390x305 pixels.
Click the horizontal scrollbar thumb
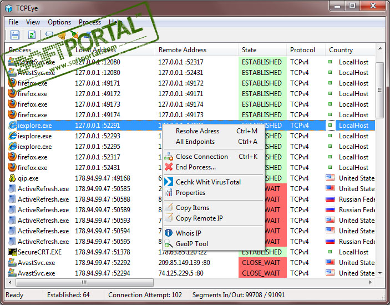[84, 282]
